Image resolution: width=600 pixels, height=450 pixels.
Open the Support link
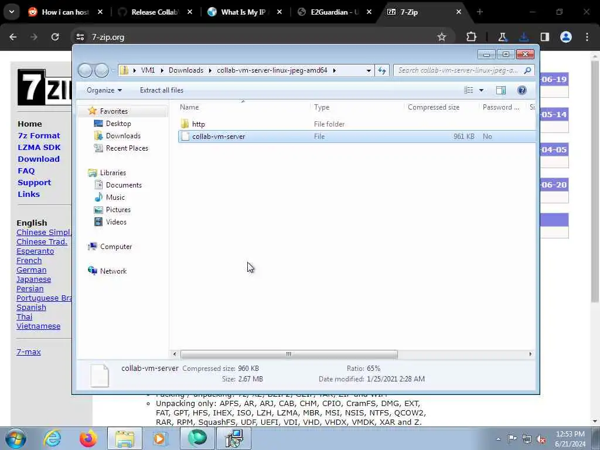(x=35, y=183)
